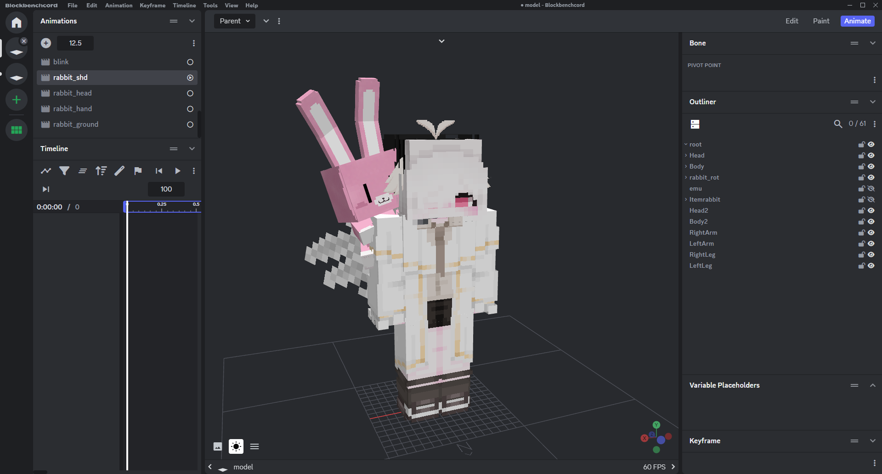882x474 pixels.
Task: Select the blink animation radio button
Action: (x=190, y=62)
